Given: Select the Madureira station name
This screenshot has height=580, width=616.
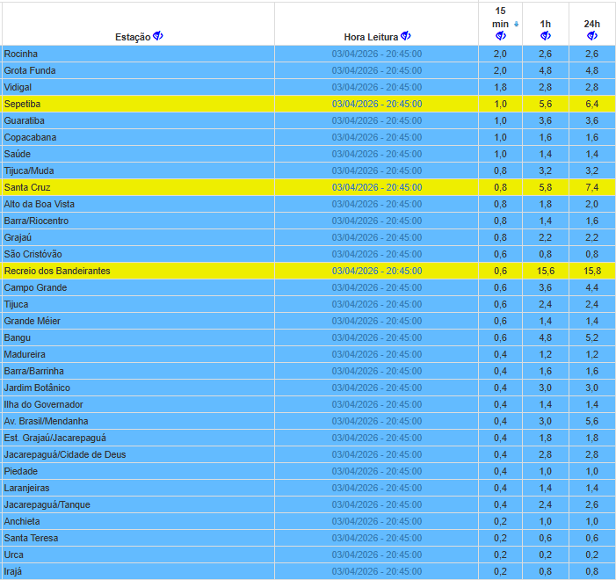Looking at the screenshot, I should (x=25, y=354).
